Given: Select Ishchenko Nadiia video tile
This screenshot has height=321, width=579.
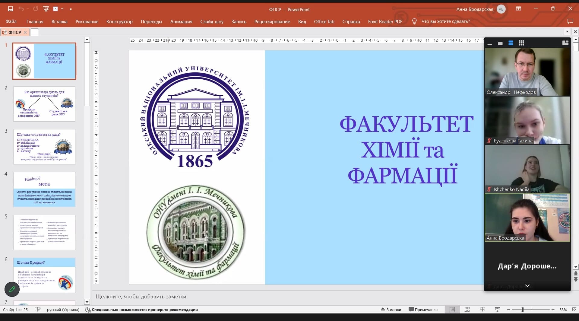Looking at the screenshot, I should (x=527, y=169).
